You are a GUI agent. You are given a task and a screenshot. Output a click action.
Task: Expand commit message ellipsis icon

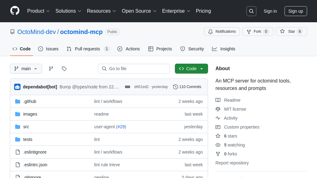coord(127,87)
